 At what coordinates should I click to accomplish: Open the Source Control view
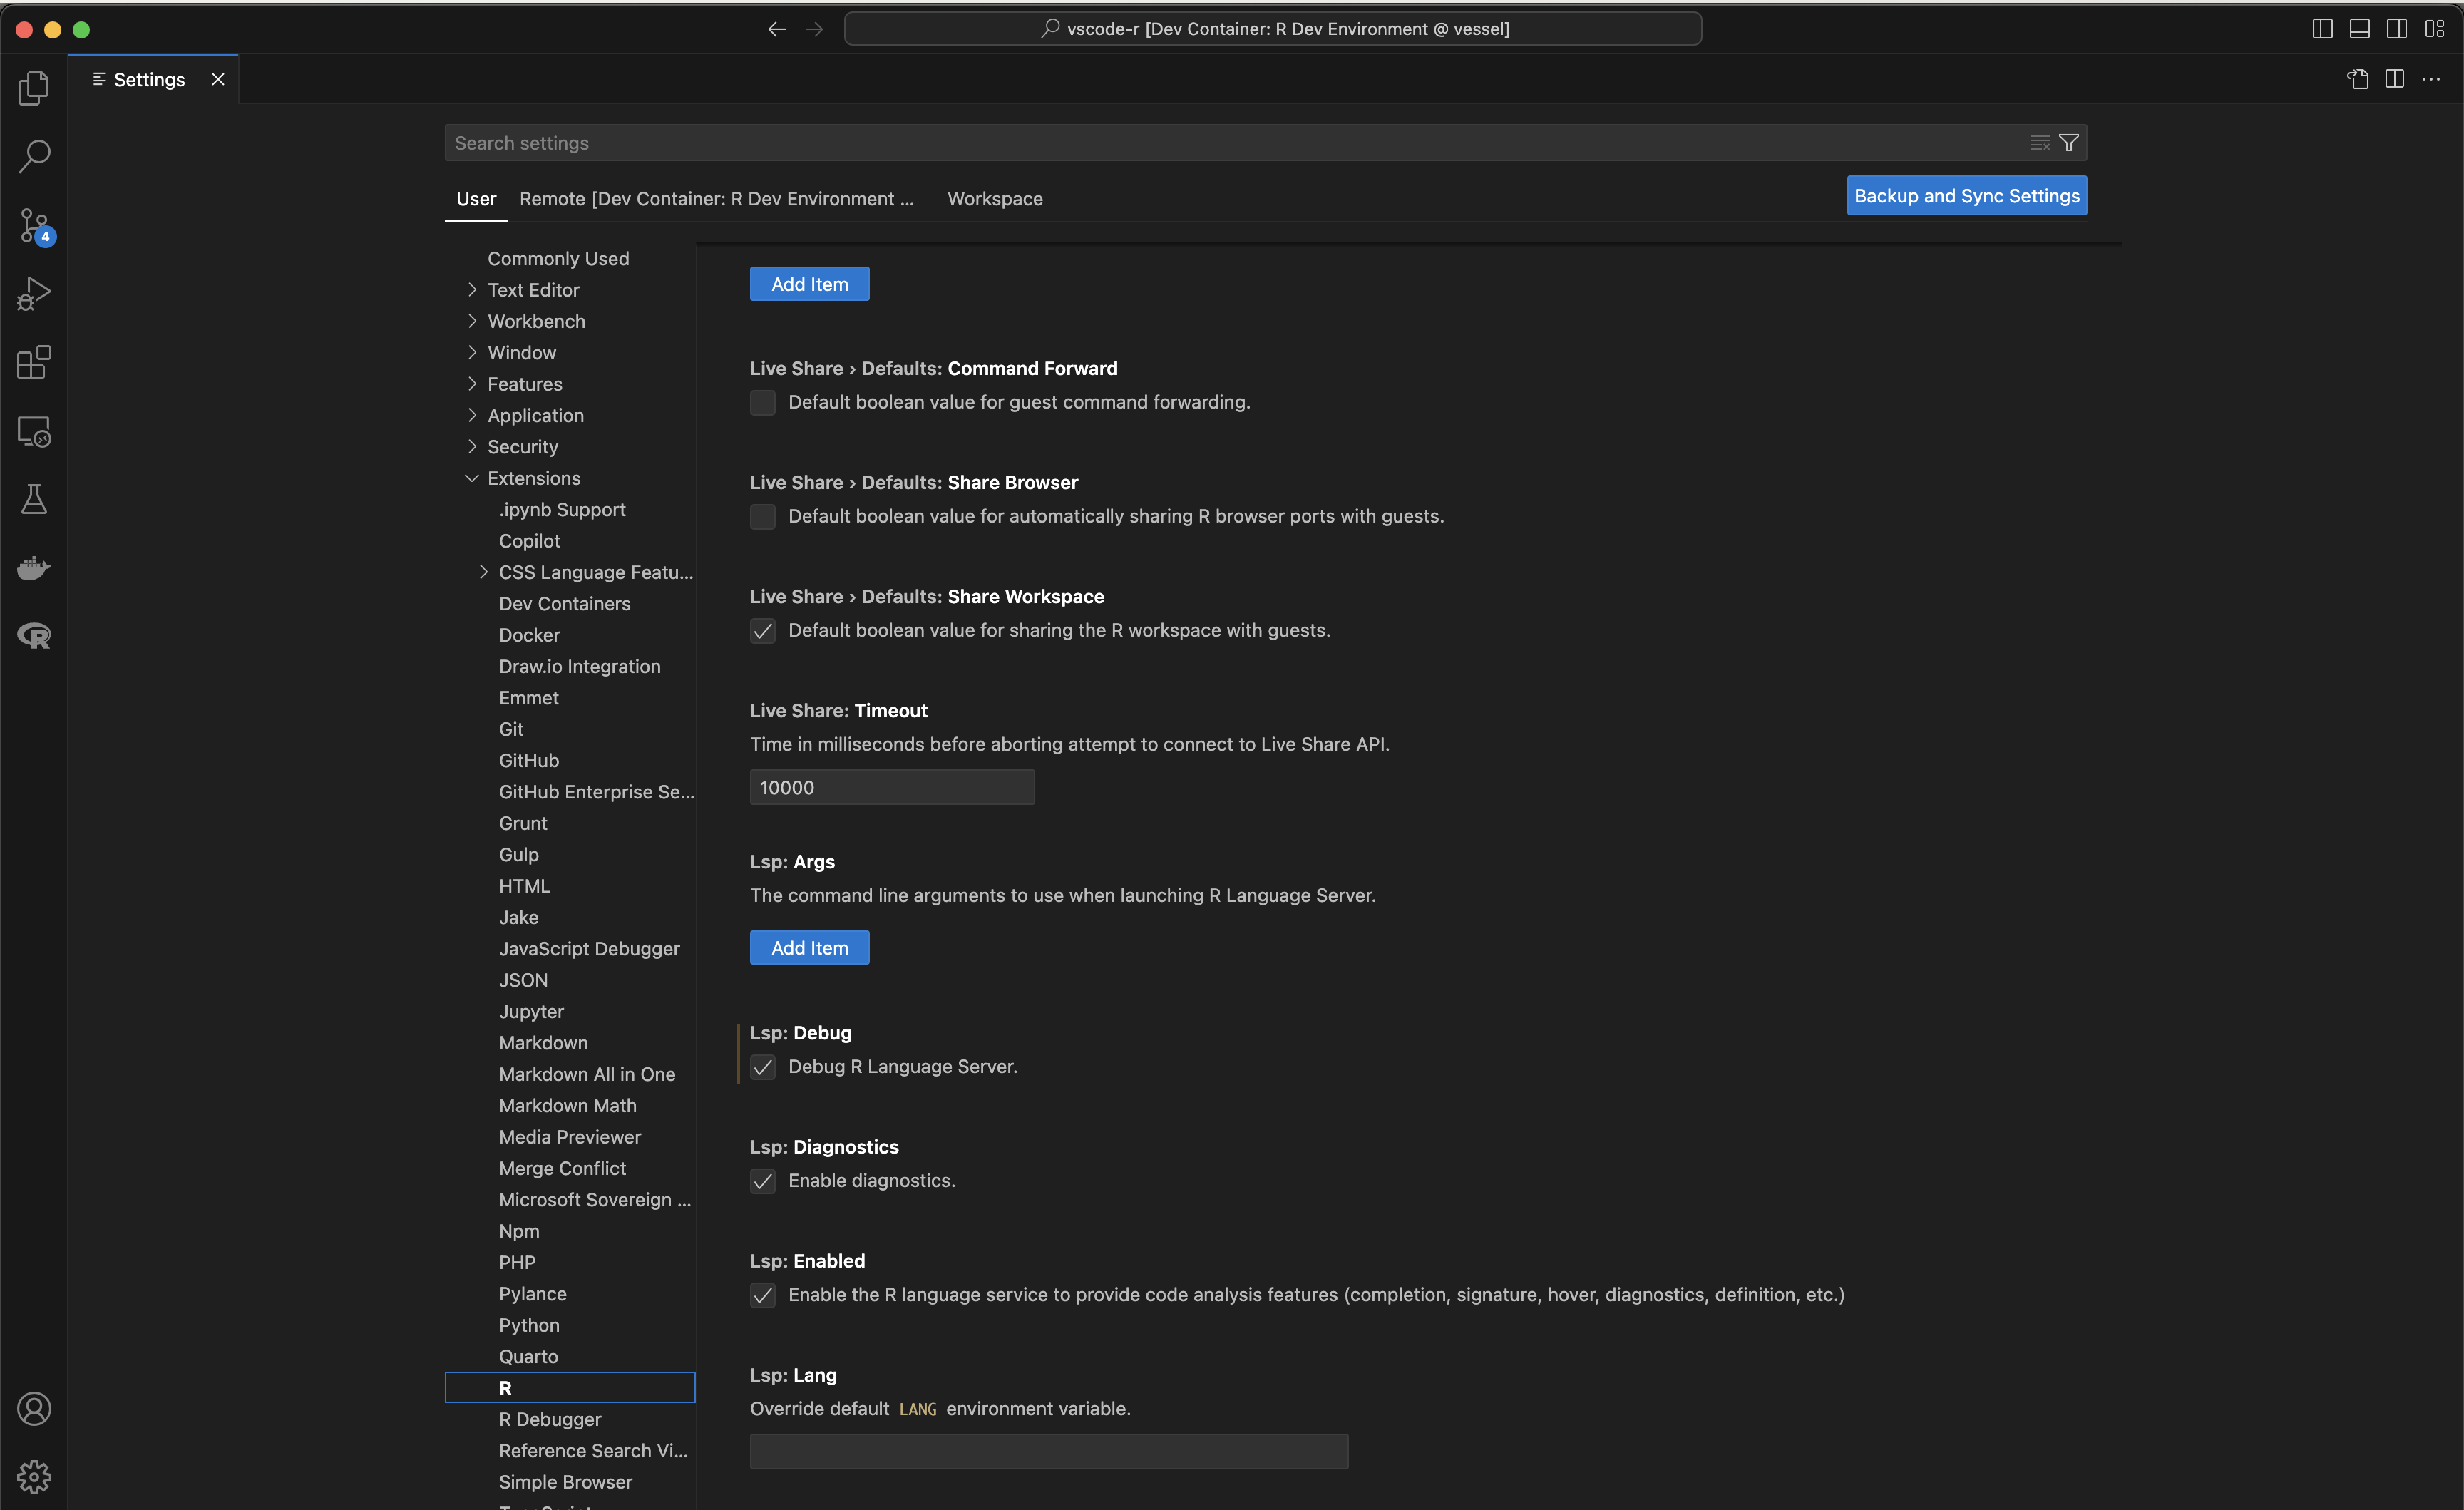[x=34, y=225]
